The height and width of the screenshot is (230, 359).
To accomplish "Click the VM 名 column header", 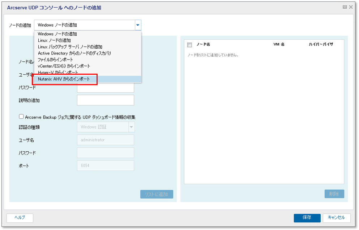I will click(x=279, y=44).
